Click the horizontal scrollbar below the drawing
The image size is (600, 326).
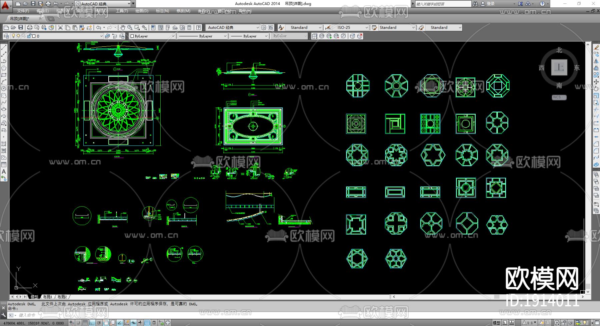pyautogui.click(x=488, y=297)
